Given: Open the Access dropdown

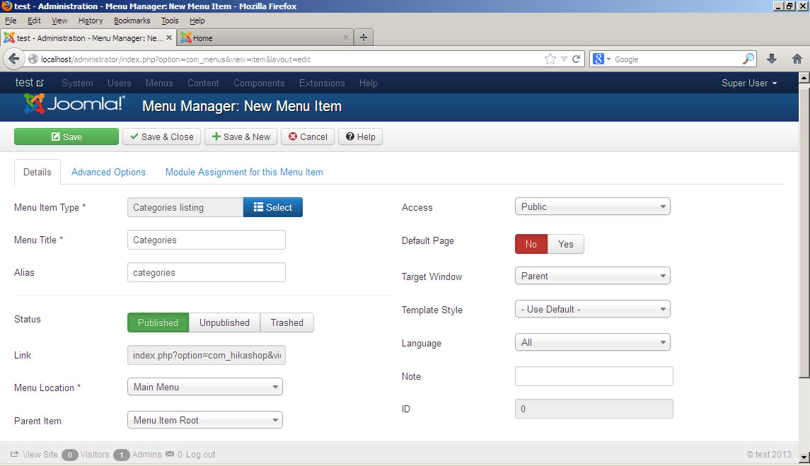Looking at the screenshot, I should click(x=593, y=206).
